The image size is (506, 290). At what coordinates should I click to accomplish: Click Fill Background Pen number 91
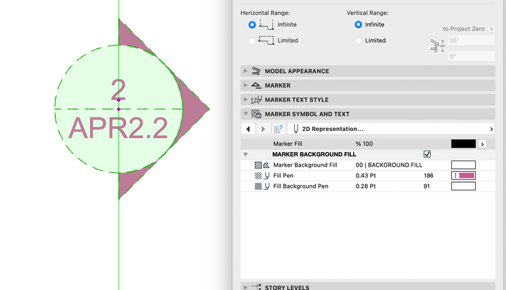pyautogui.click(x=426, y=186)
